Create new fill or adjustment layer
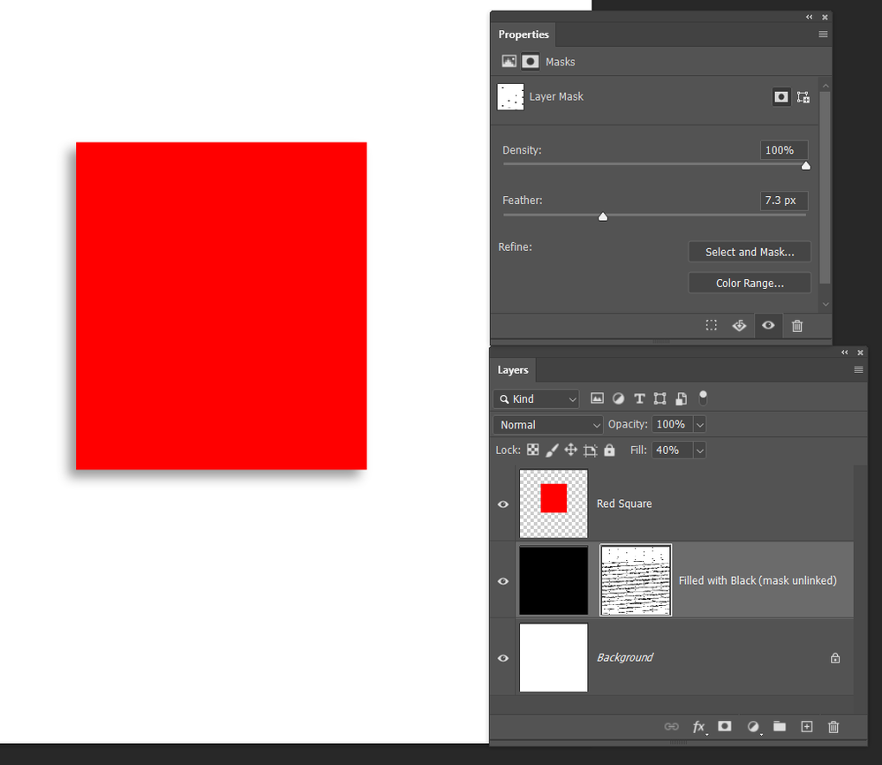Viewport: 882px width, 765px height. (753, 727)
